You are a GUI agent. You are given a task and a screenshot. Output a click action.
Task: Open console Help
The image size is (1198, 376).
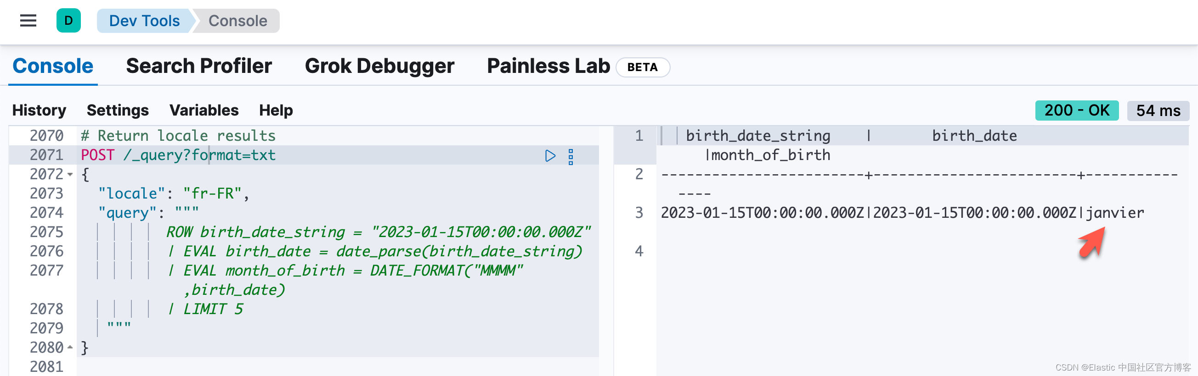[276, 110]
